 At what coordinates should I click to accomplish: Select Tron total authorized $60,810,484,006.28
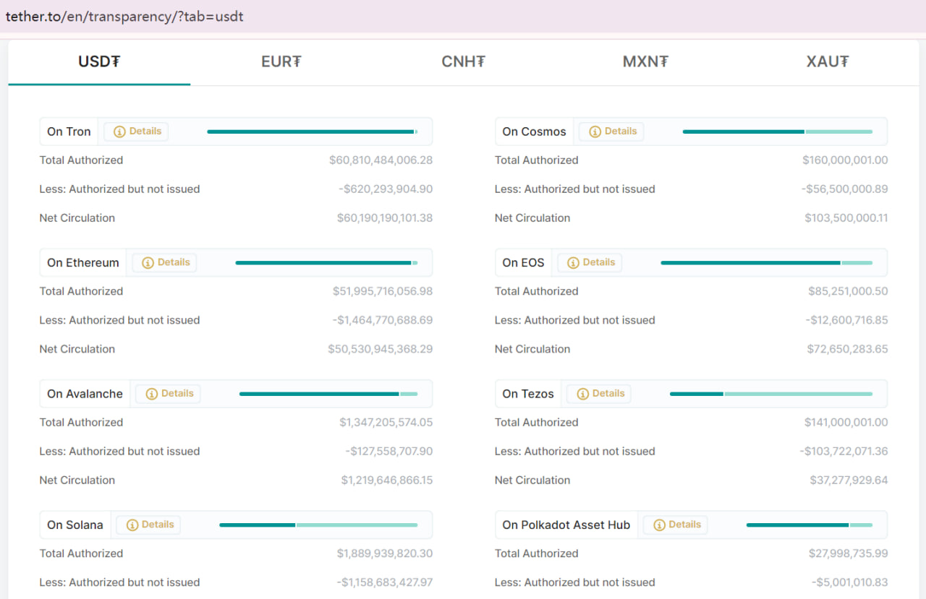(x=381, y=160)
